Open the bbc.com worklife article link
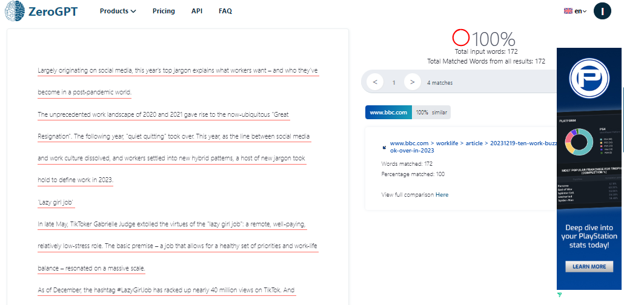This screenshot has height=305, width=624. click(x=473, y=146)
